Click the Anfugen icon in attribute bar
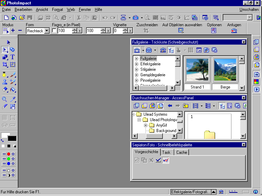This screenshot has width=262, height=196. pyautogui.click(x=234, y=31)
